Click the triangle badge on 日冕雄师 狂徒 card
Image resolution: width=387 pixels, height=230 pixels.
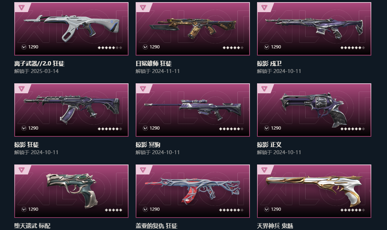(143, 7)
